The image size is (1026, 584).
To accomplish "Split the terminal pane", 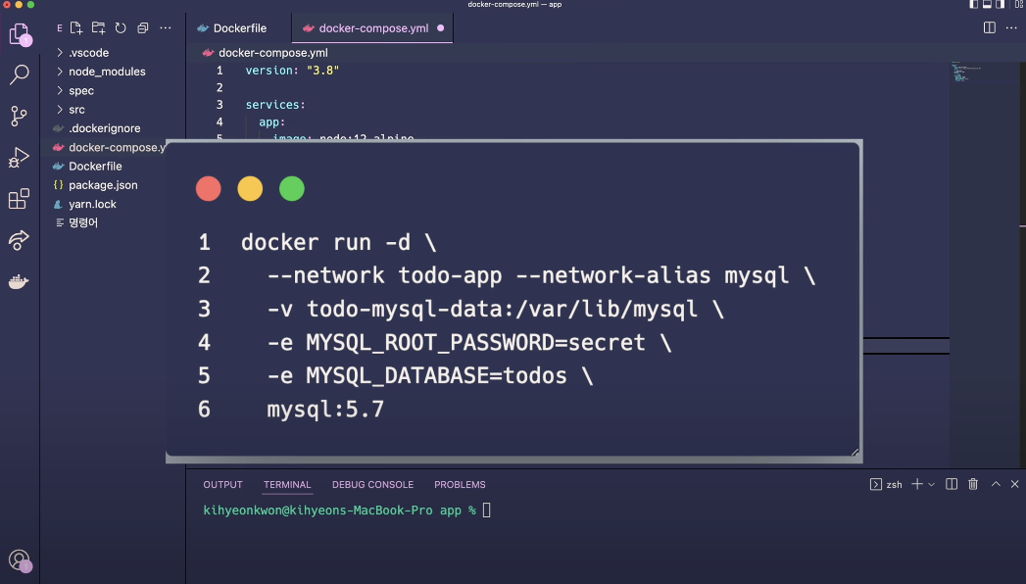I will coord(952,484).
